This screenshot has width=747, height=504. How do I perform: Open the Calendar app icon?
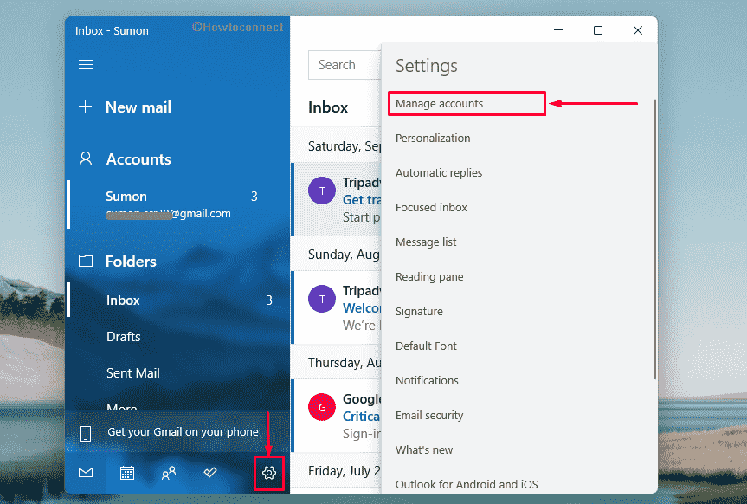(x=127, y=473)
